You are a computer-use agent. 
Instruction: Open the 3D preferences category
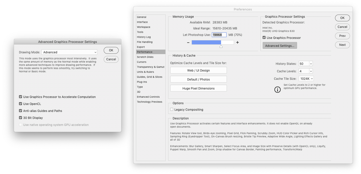[151, 92]
